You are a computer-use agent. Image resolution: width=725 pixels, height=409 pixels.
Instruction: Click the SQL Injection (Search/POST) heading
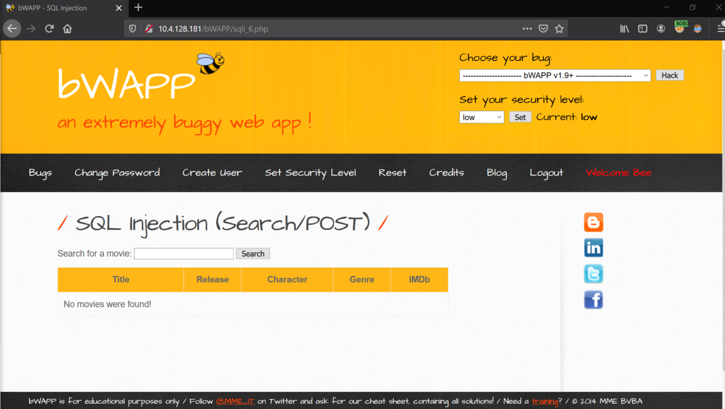pos(223,224)
